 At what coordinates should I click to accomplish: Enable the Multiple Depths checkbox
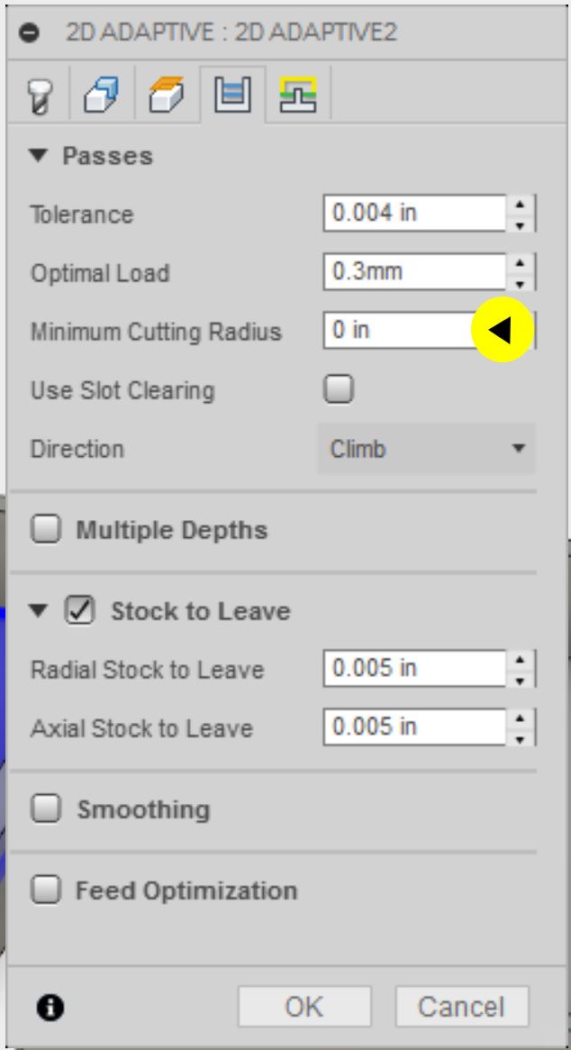click(46, 530)
